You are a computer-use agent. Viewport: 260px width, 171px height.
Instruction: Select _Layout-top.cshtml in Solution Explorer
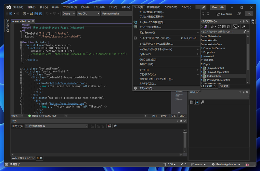pos(218,72)
